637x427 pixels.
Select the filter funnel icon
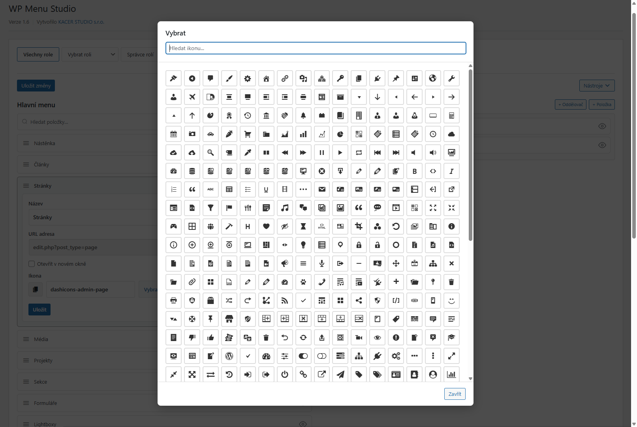(x=210, y=208)
